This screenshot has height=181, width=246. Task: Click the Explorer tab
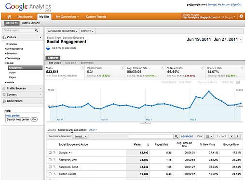(53, 58)
